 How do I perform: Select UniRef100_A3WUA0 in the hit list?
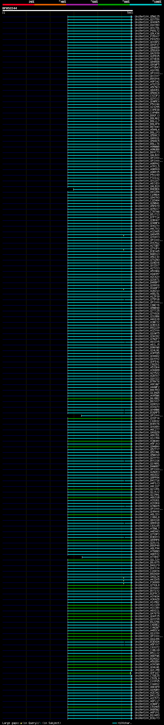[147, 441]
